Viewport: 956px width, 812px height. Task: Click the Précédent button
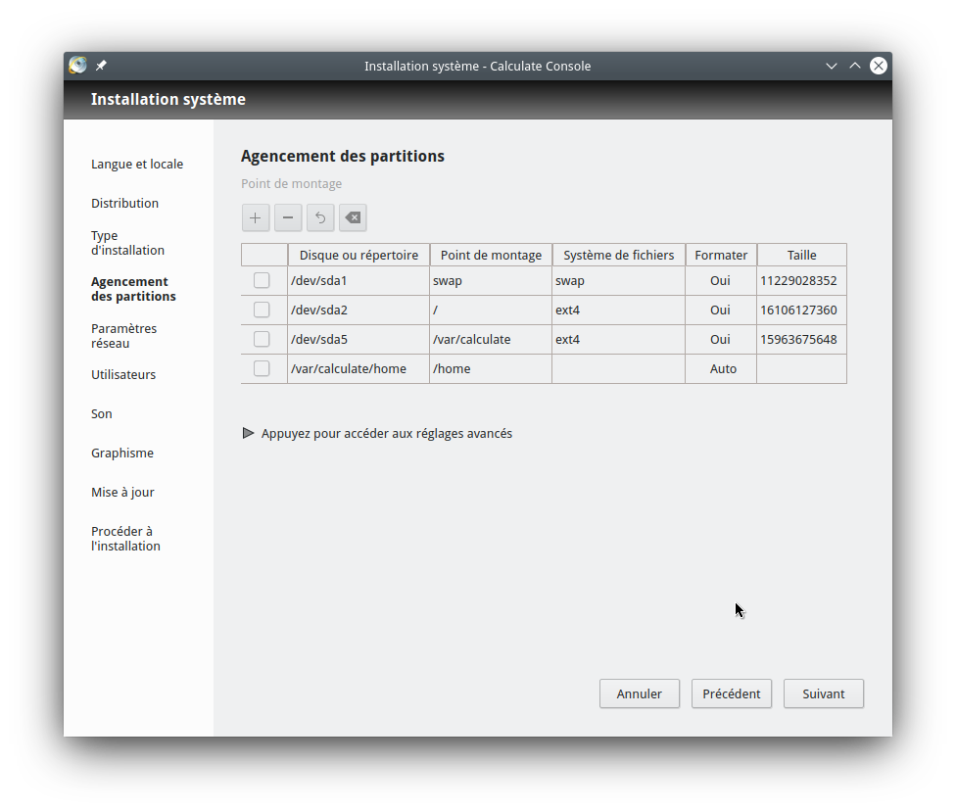click(732, 693)
